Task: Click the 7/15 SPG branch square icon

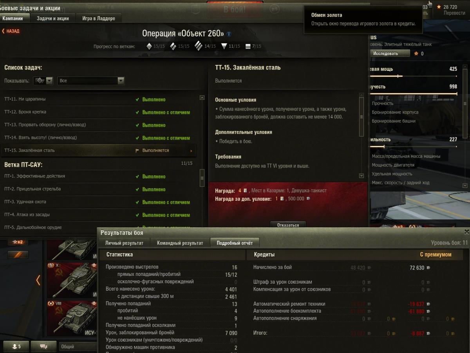Action: [x=248, y=47]
